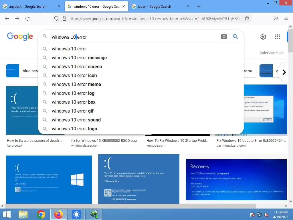Bookmark this page with the star icon
The image size is (293, 220).
[x=247, y=18]
